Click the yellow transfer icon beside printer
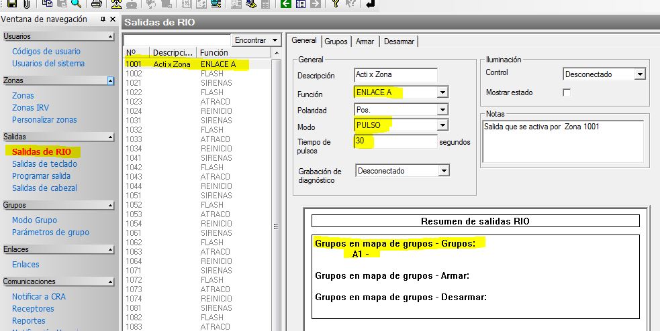The height and width of the screenshot is (331, 660). (117, 4)
